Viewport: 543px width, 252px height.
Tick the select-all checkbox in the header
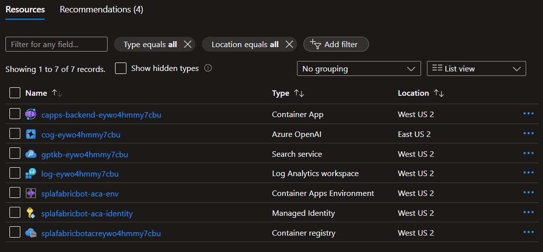15,93
